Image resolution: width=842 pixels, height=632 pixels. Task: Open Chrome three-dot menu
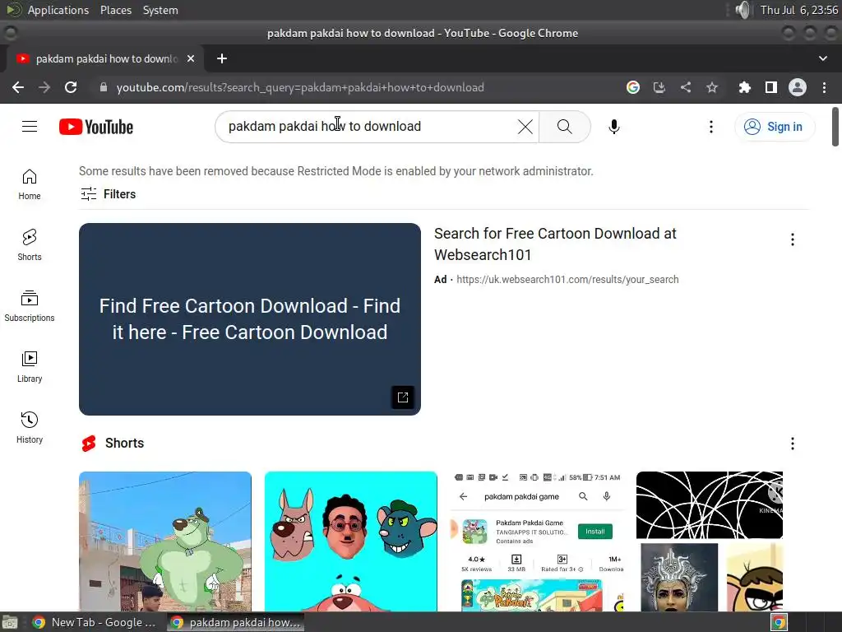pos(824,87)
